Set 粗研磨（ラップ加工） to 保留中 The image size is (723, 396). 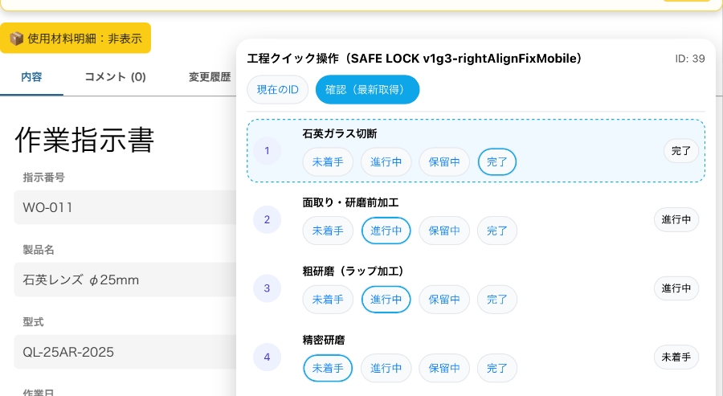[x=444, y=300]
